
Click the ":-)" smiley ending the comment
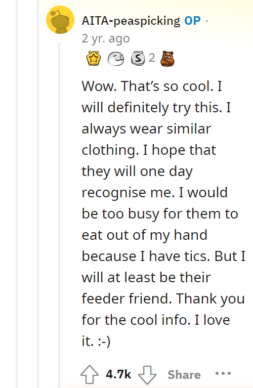tap(104, 341)
